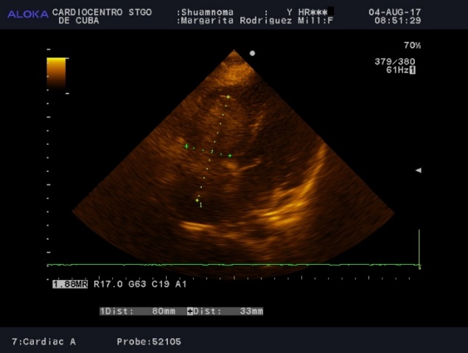Select the right green caliper cross
Image resolution: width=468 pixels, height=353 pixels.
point(230,155)
